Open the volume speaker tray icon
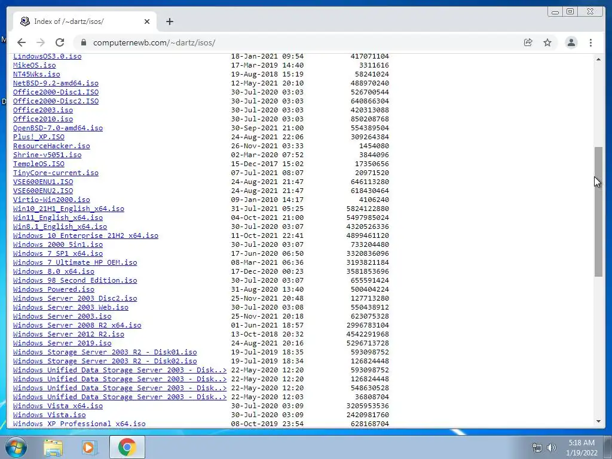The width and height of the screenshot is (612, 459). (551, 448)
